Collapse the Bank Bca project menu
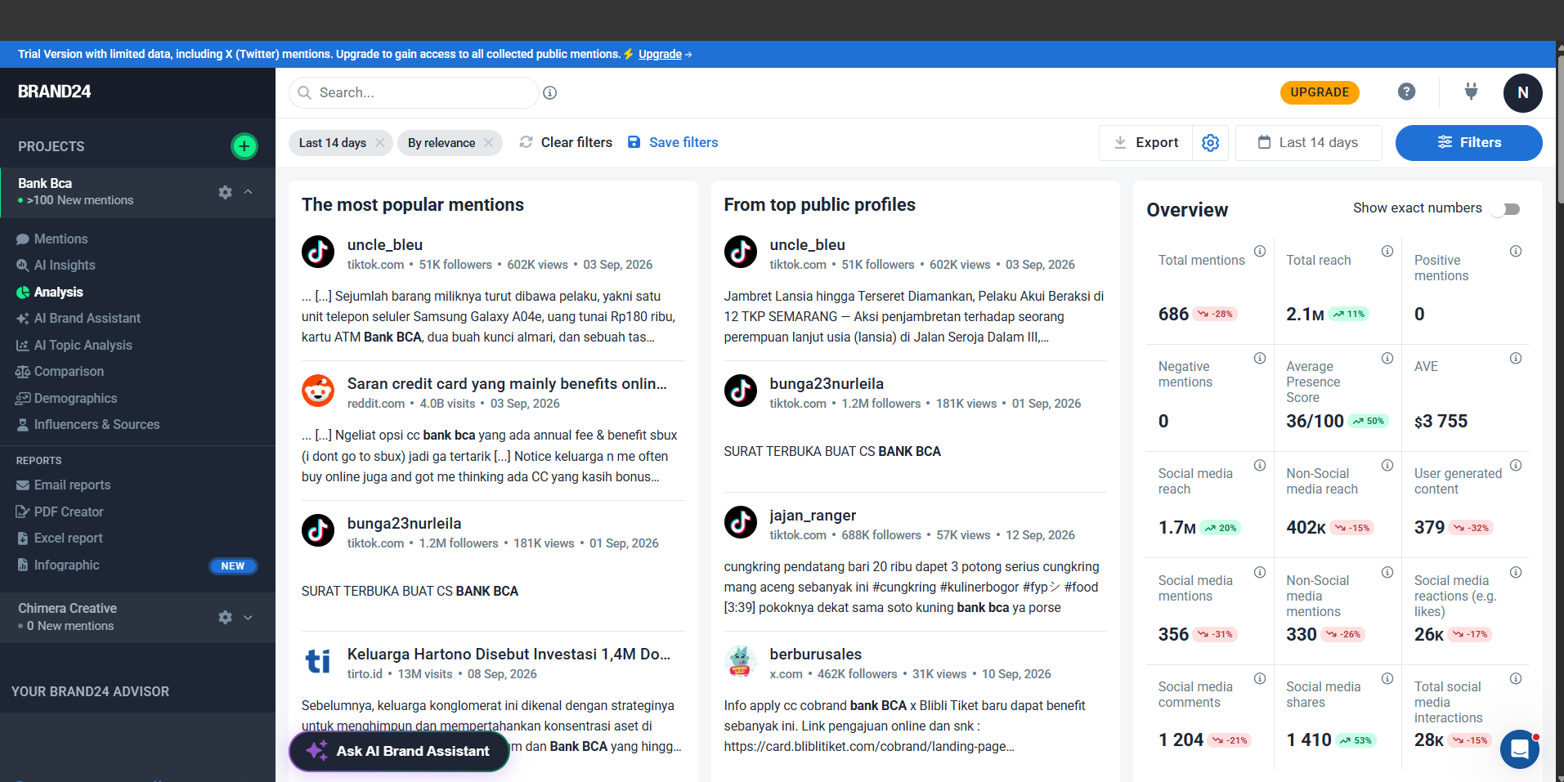The image size is (1564, 782). 248,192
